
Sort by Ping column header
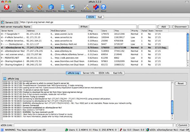point(94,31)
